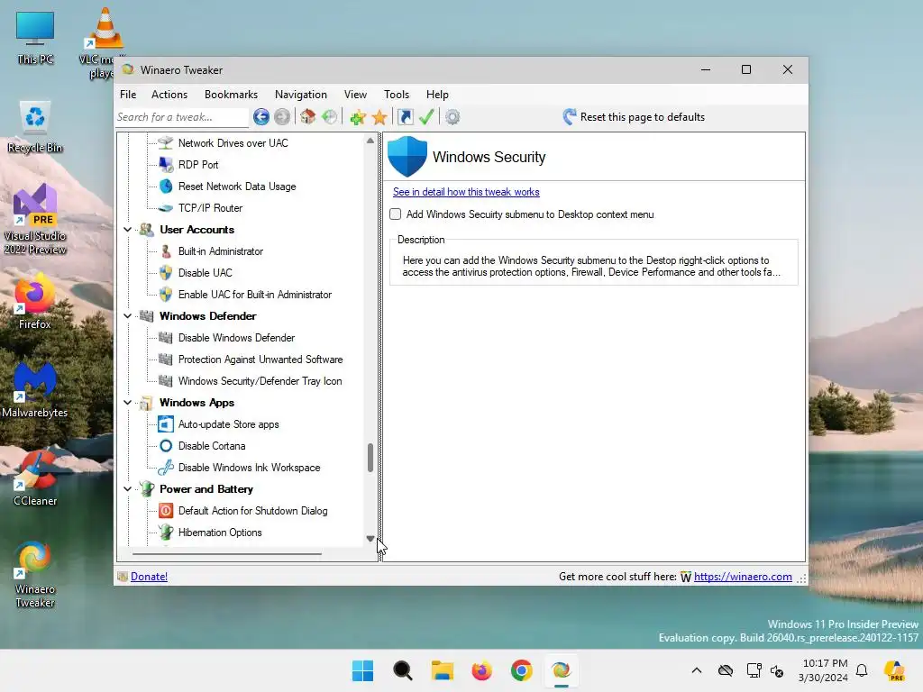Click the Back navigation arrow in the toolbar
Screen dimensions: 923x692
(261, 117)
